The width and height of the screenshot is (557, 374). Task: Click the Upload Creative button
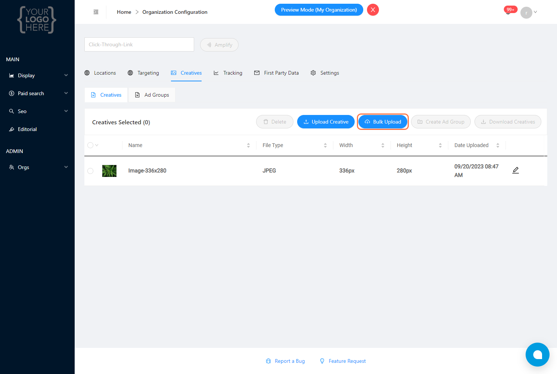click(326, 122)
